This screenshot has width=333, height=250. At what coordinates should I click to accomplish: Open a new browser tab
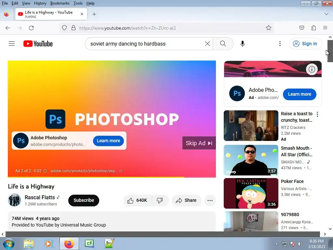[x=94, y=14]
